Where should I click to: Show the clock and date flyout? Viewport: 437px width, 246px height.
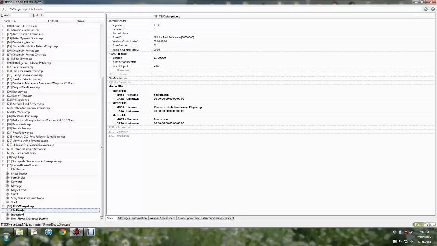(424, 236)
